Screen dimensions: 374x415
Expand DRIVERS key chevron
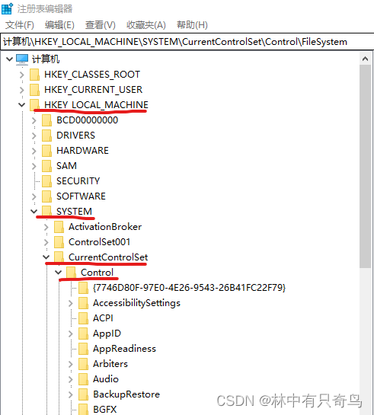tap(34, 136)
